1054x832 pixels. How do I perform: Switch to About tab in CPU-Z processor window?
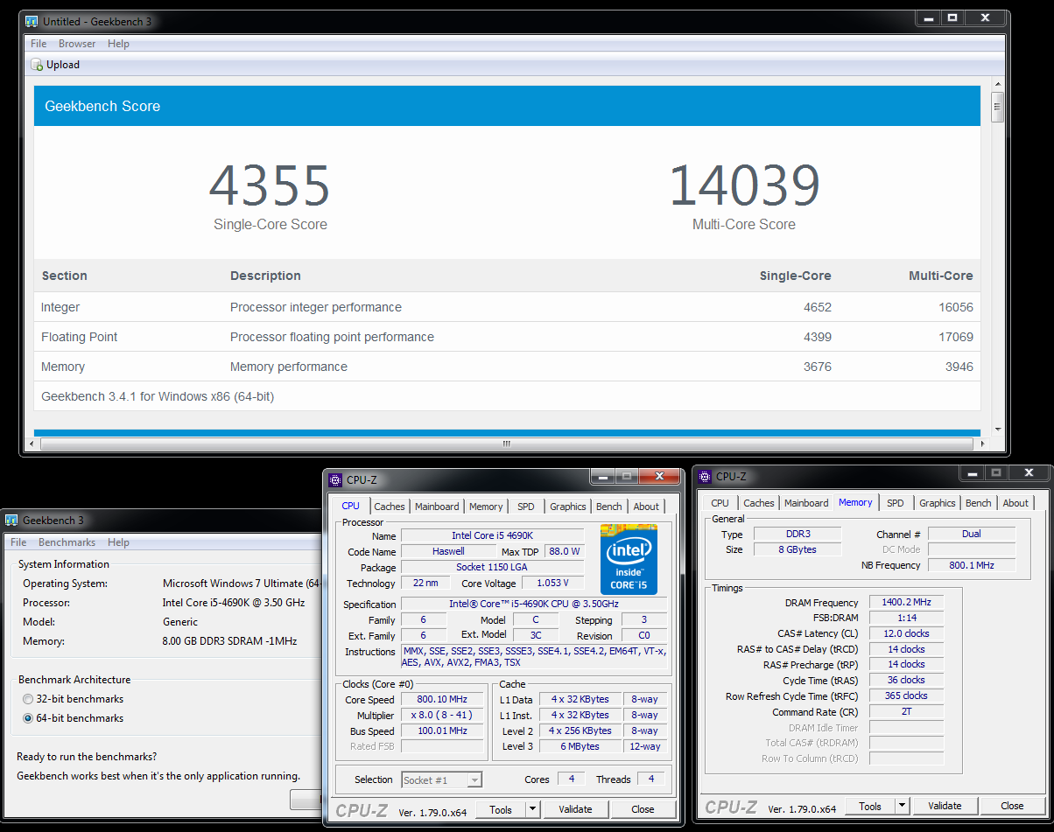[646, 507]
